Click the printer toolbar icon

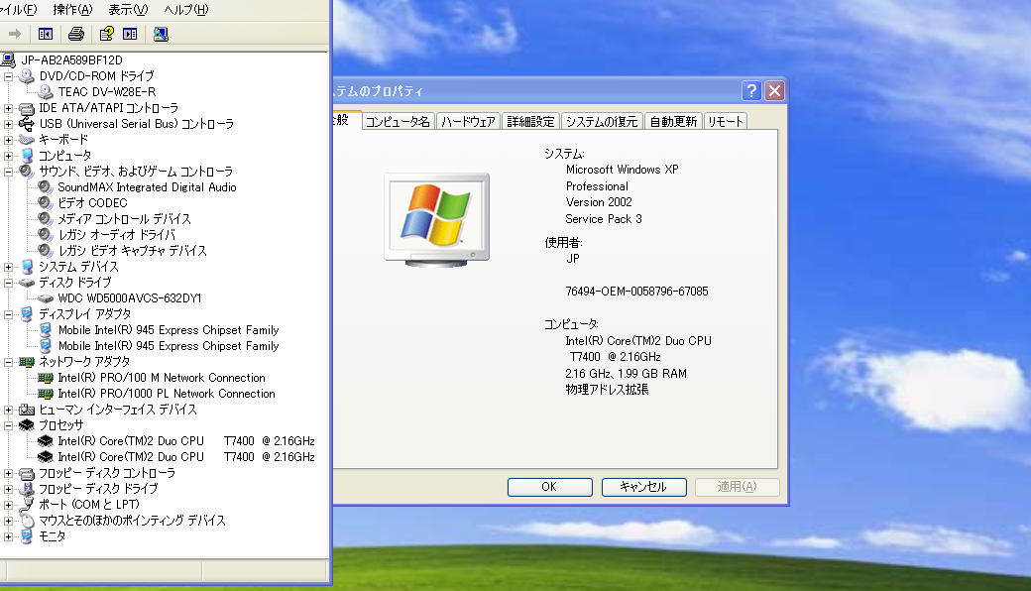point(76,34)
